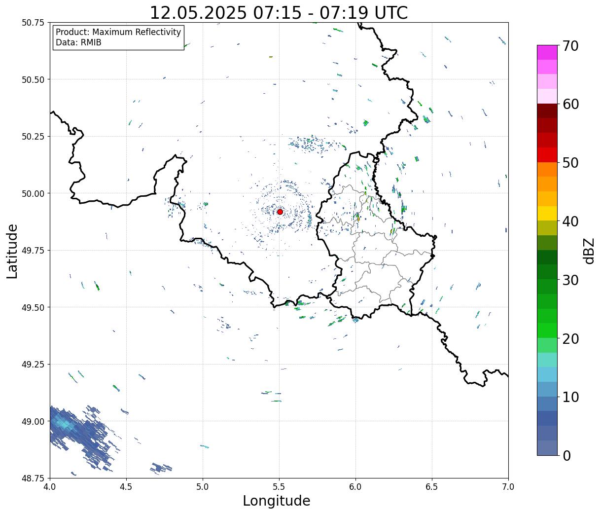
Task: Click the longitude tick label 7.0
Action: pos(508,487)
